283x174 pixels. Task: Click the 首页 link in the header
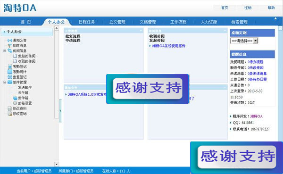[225, 8]
